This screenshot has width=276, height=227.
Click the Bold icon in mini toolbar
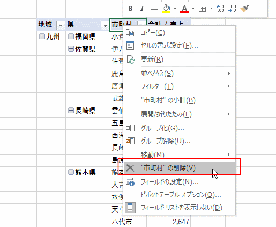130,9
